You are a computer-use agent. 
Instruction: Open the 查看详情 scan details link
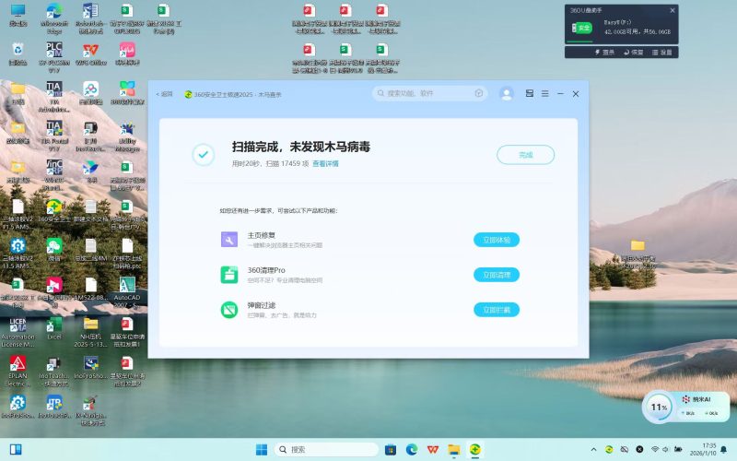[x=325, y=163]
